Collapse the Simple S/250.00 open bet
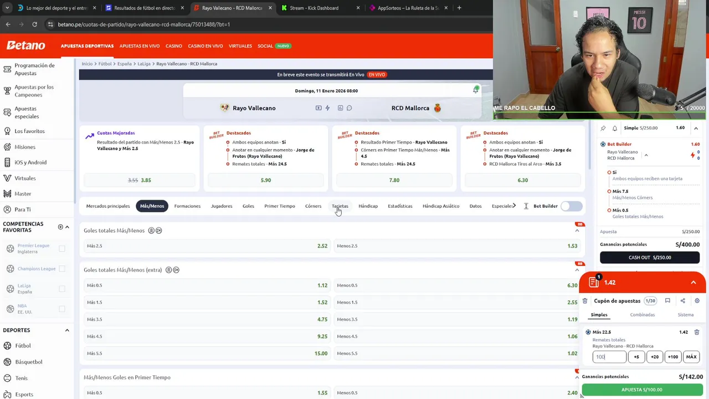This screenshot has height=399, width=709. [696, 128]
